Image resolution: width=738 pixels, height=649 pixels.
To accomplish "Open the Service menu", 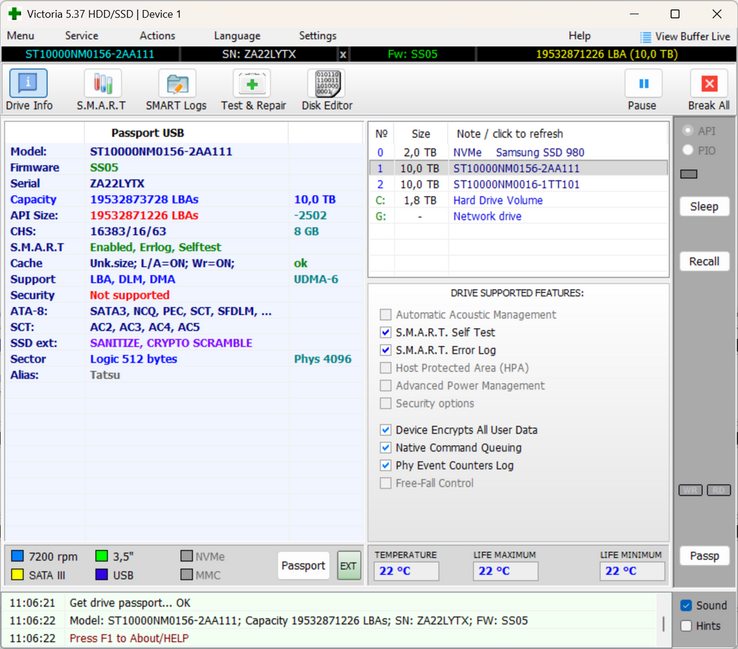I will coord(81,36).
